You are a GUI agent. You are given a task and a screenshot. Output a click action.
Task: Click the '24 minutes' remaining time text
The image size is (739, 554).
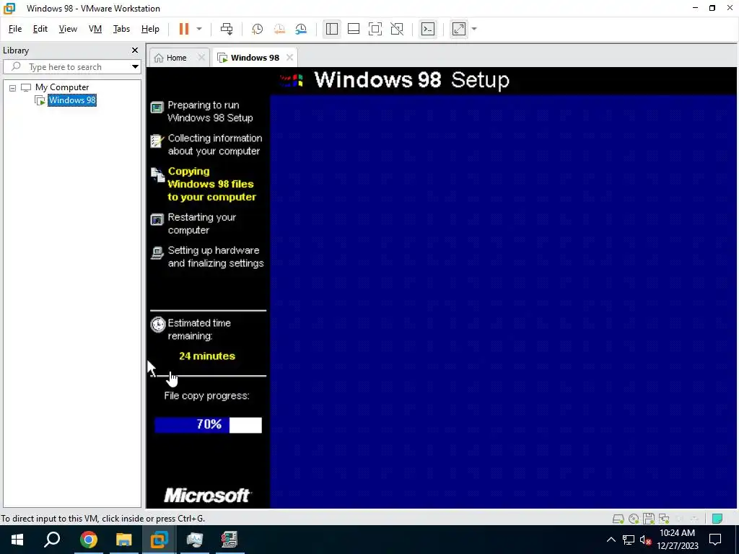(207, 356)
